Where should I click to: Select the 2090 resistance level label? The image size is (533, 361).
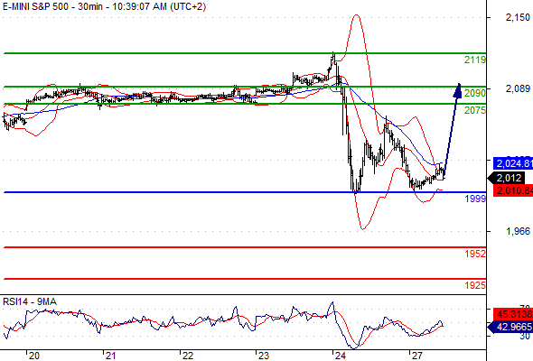click(475, 93)
